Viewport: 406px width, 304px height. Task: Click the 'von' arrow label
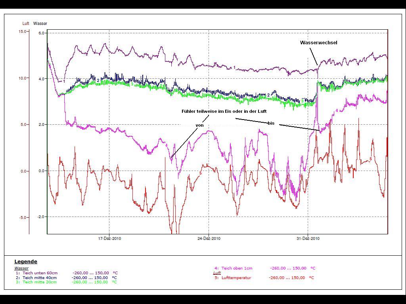tap(199, 125)
